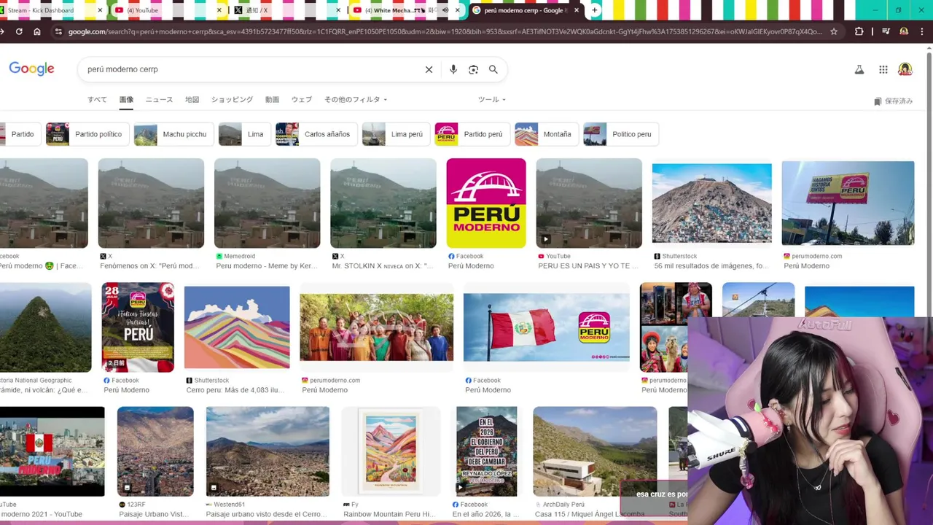Close the YouTube tab
The width and height of the screenshot is (933, 525).
(219, 10)
